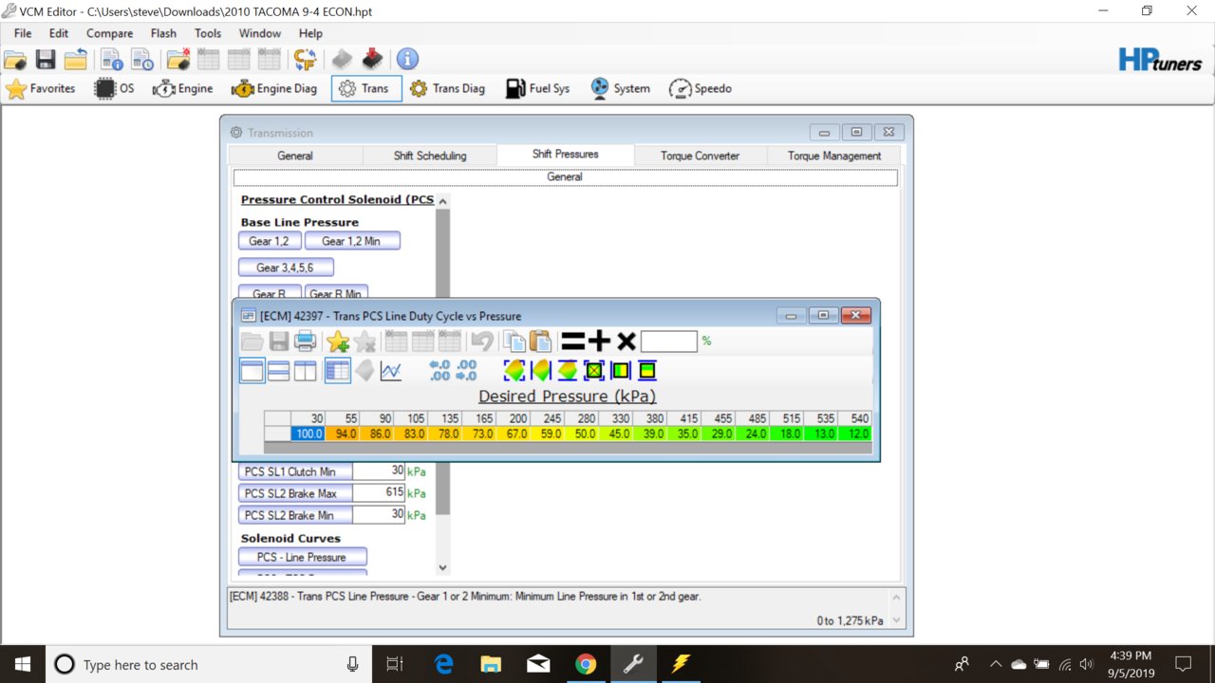Open calibration info document icon
The height and width of the screenshot is (683, 1215).
112,60
